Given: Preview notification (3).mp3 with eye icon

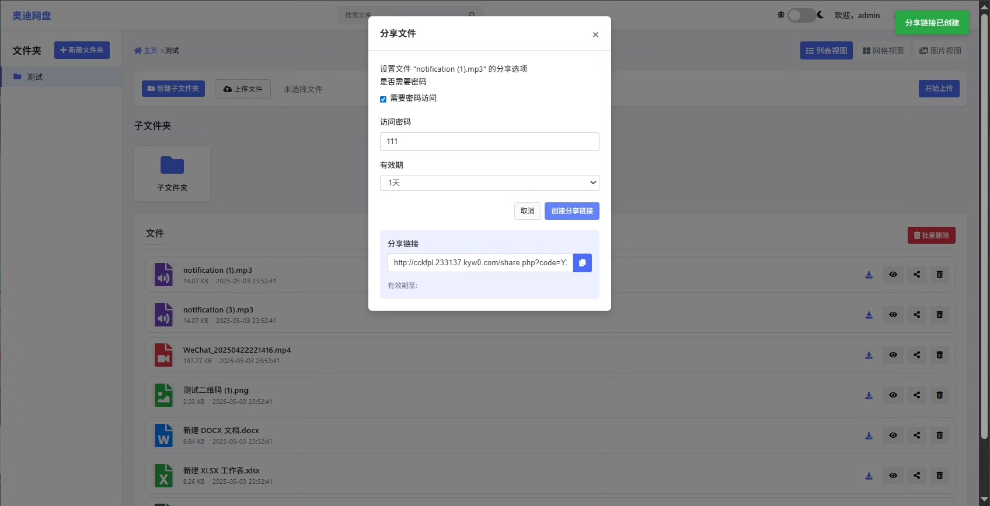Looking at the screenshot, I should pyautogui.click(x=893, y=315).
